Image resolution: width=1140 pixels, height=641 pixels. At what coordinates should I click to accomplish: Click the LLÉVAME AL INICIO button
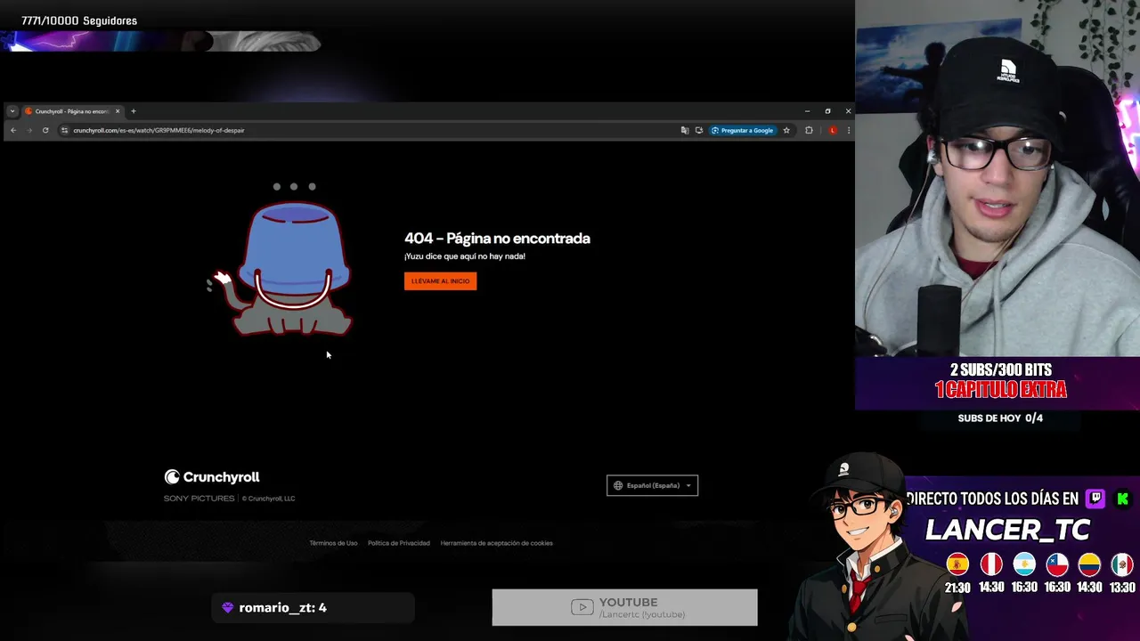(x=440, y=280)
